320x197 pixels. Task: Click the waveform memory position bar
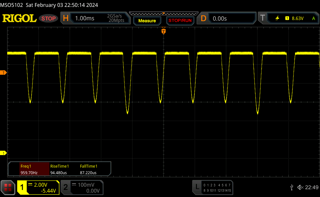click(x=163, y=13)
